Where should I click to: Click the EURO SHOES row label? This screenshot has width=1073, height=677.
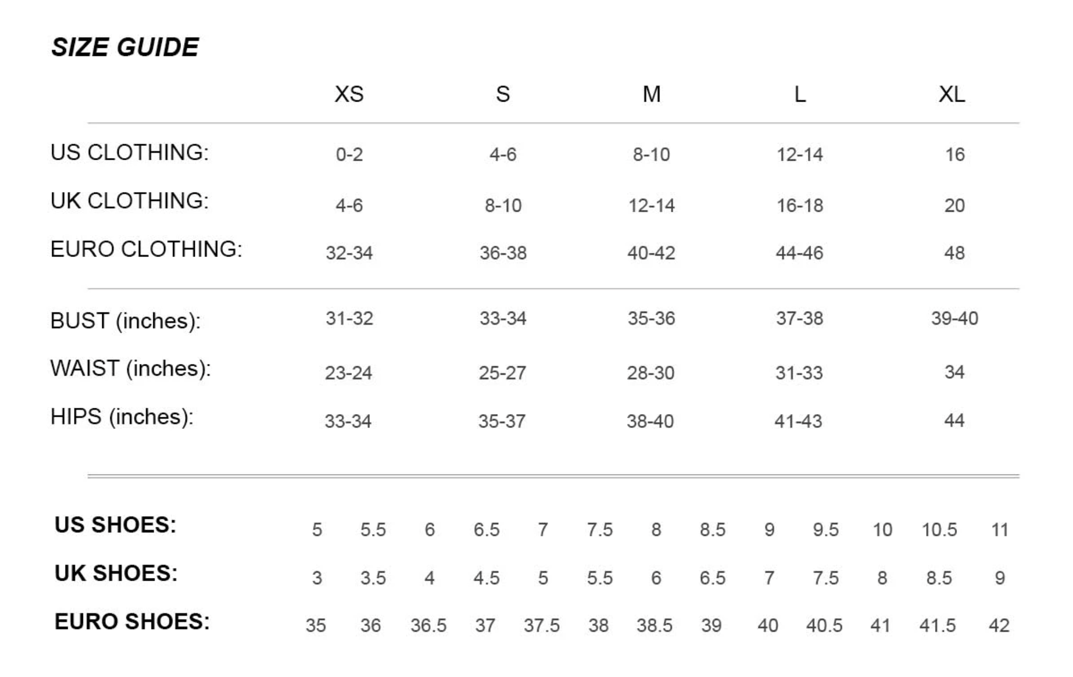133,622
